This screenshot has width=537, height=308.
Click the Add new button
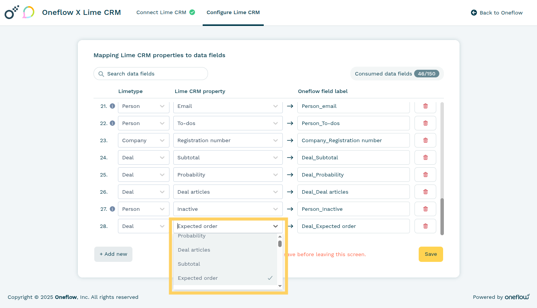tap(113, 254)
